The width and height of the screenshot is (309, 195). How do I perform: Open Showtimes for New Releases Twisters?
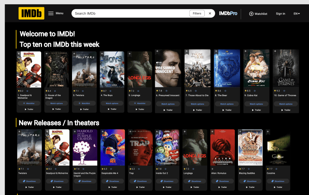(x=30, y=181)
